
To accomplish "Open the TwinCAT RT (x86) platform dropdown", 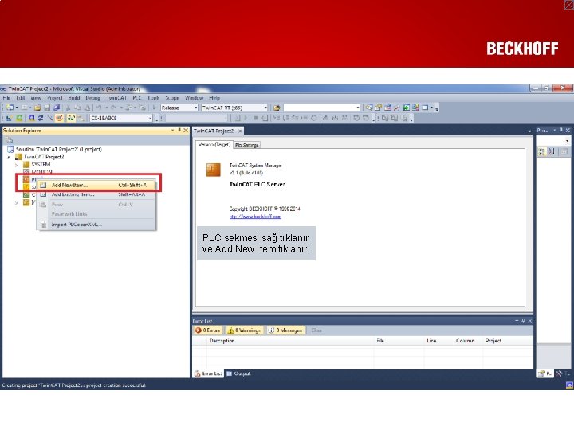I will 265,107.
